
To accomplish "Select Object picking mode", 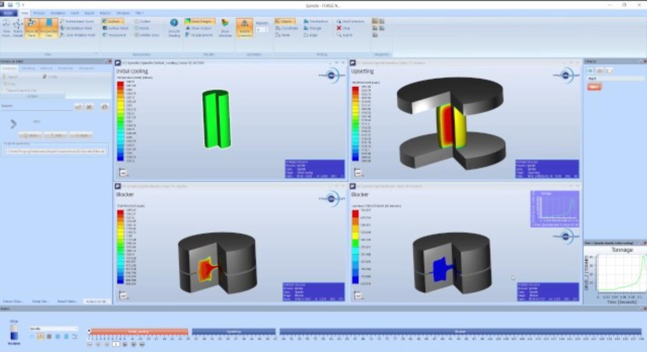I will [x=284, y=21].
